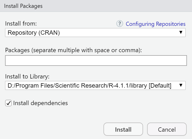
Task: Click the word "Repositories" in the help link
Action: click(x=171, y=24)
